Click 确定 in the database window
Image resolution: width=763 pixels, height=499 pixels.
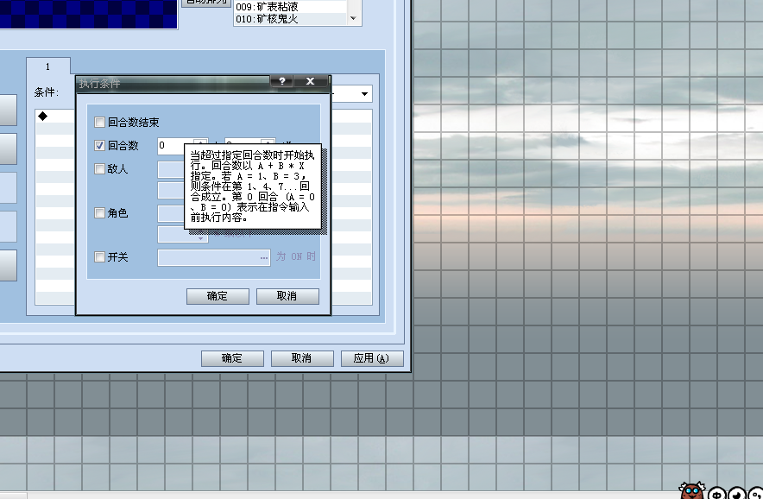coord(232,358)
